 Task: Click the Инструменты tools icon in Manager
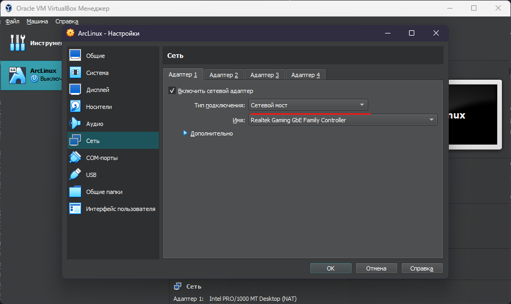tap(18, 43)
